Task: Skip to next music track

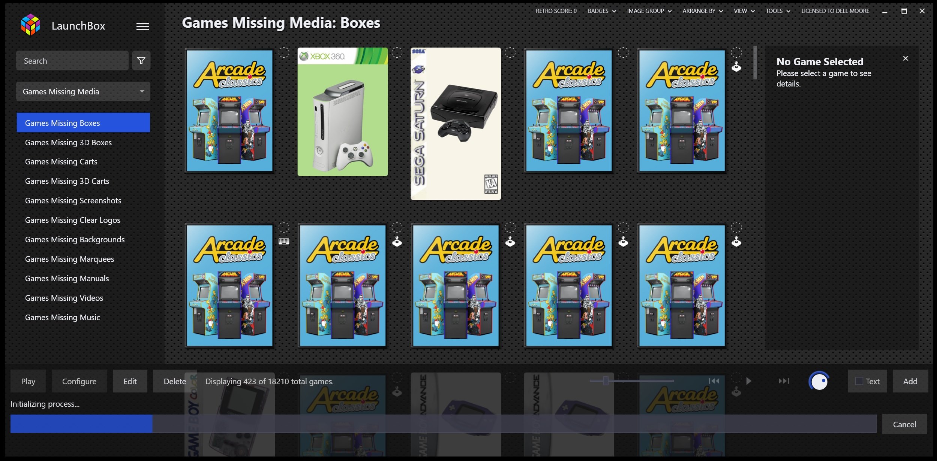Action: (784, 381)
